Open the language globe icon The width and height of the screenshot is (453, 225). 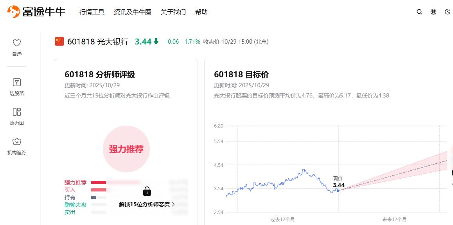pos(433,12)
